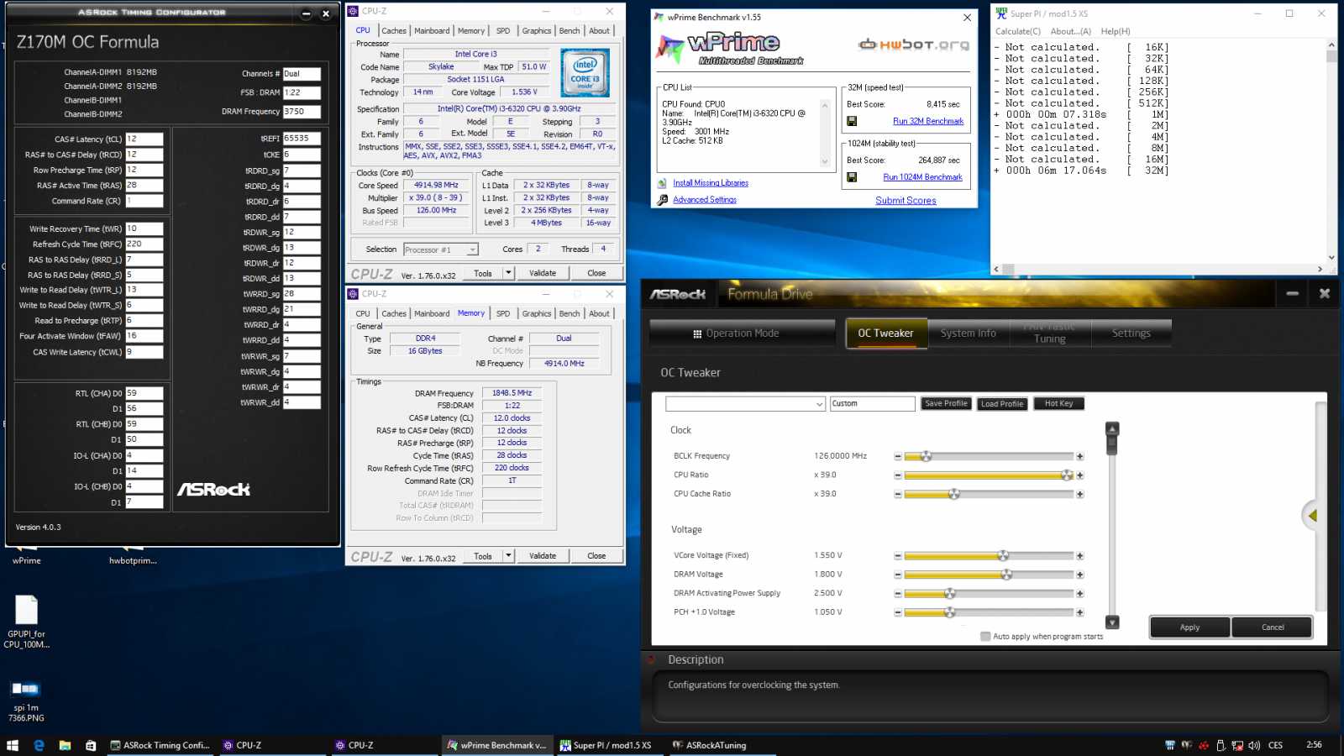
Task: Open the GPUPI_for CPU_100M desktop file
Action: click(27, 622)
